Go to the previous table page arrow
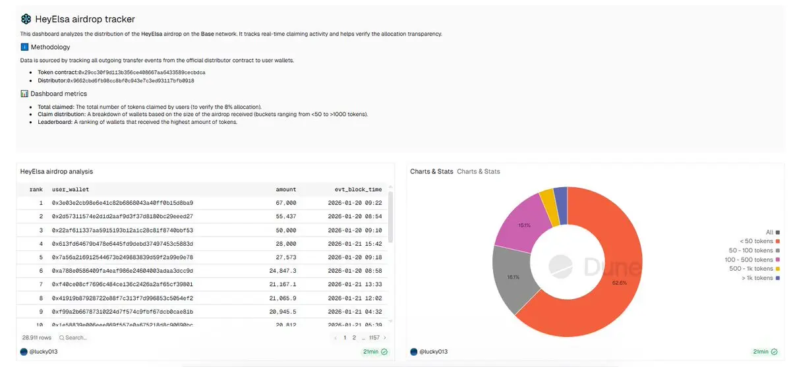The height and width of the screenshot is (367, 791). pyautogui.click(x=336, y=337)
